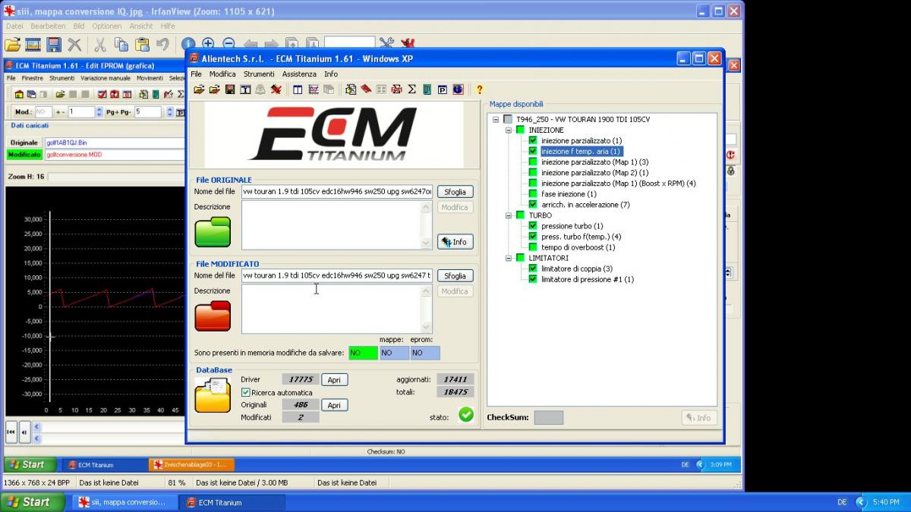Click the open folder icon in IrfanView toolbar
The width and height of the screenshot is (911, 512).
pos(12,45)
